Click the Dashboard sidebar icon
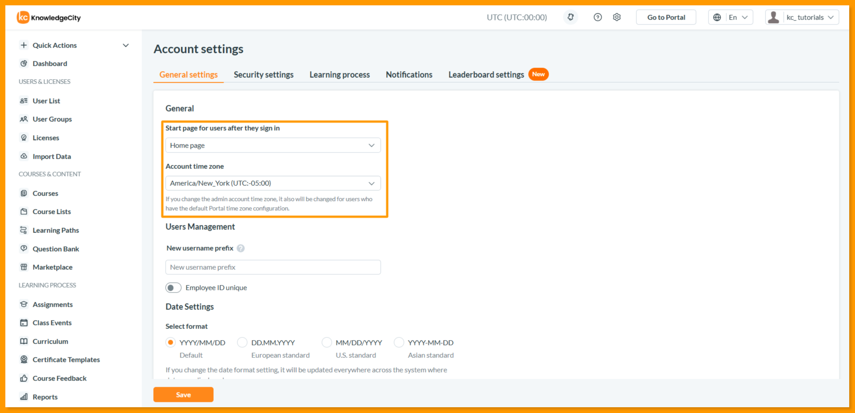Viewport: 855px width, 413px height. [x=24, y=64]
